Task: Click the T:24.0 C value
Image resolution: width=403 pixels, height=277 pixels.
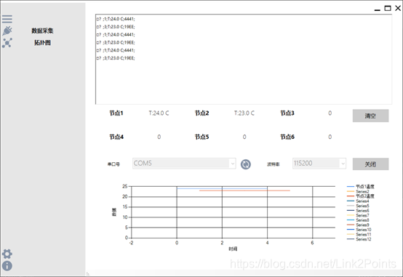Action: click(x=159, y=113)
